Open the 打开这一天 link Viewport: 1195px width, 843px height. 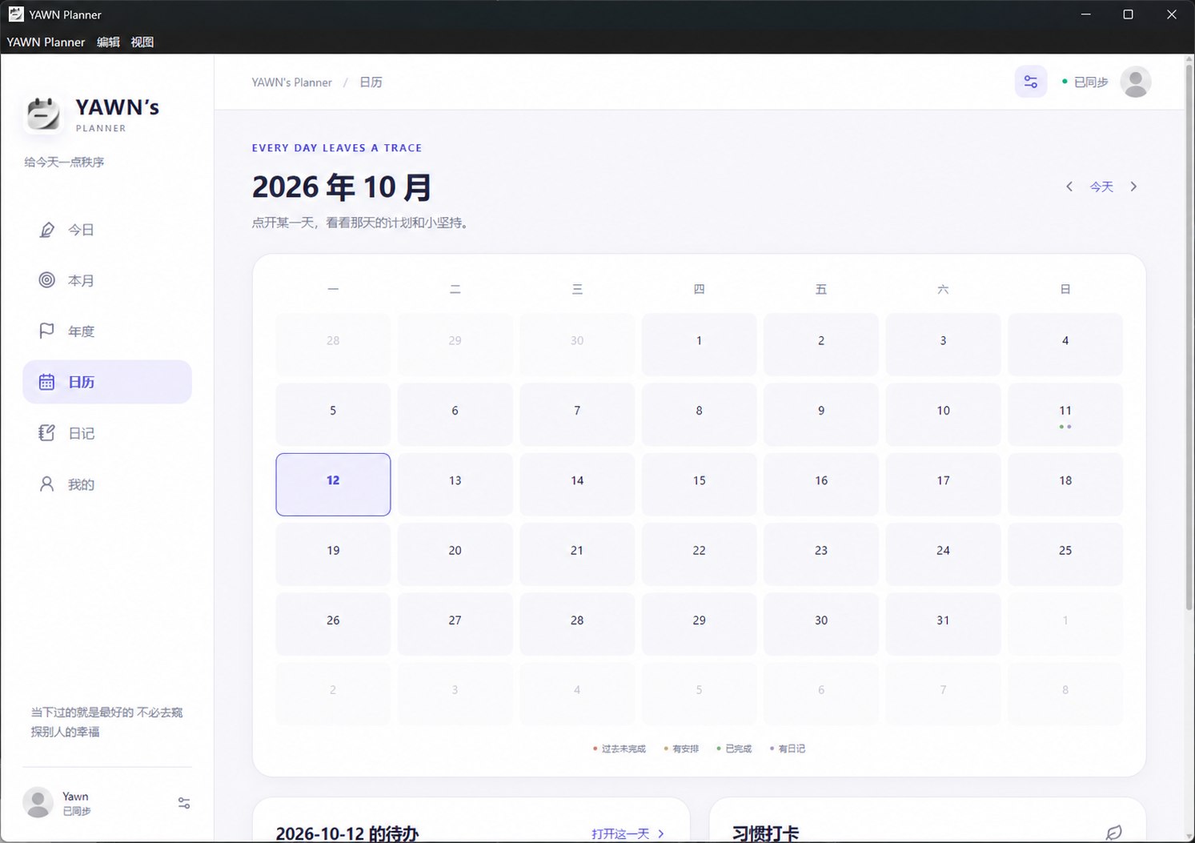click(628, 834)
